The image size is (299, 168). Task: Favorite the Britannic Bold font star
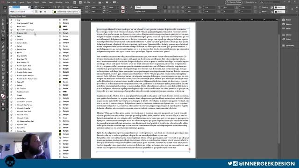point(11,33)
